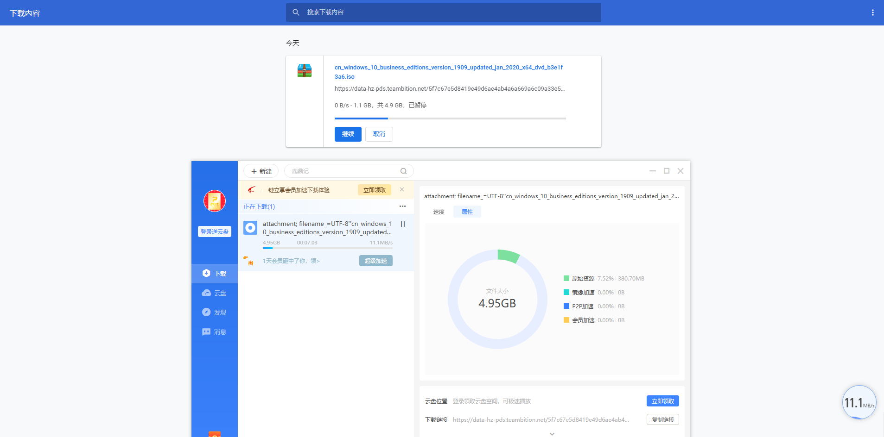Click the 00:07:03 remaining time

307,243
